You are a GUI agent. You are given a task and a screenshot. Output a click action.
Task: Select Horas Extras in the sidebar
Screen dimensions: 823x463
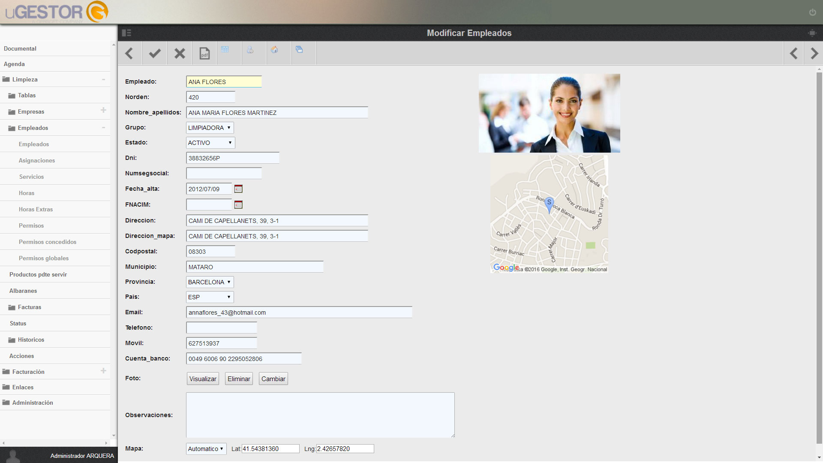(36, 209)
